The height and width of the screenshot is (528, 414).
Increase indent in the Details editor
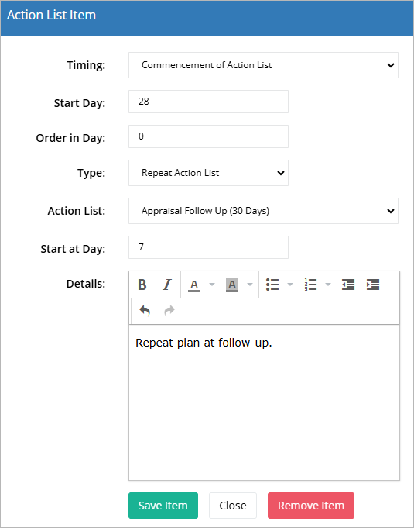point(373,285)
